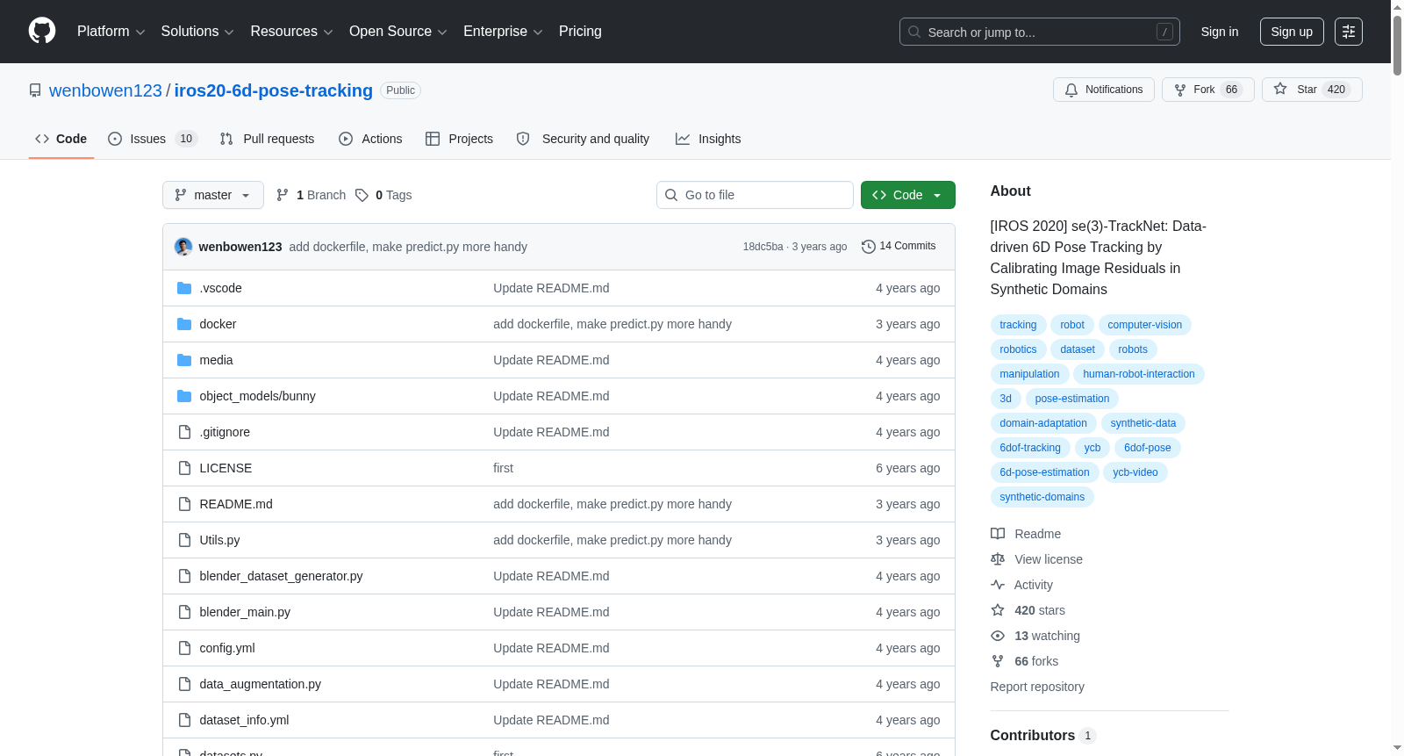Switch to the Pull requests tab
This screenshot has height=756, width=1404.
point(267,139)
